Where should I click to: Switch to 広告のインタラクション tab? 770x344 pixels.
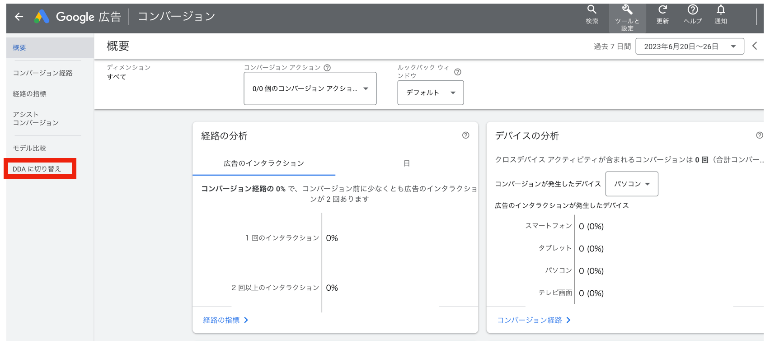coord(264,163)
